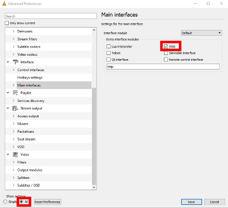This screenshot has height=208, width=228.
Task: Expand the VOD node arrow
Action: coord(14,147)
